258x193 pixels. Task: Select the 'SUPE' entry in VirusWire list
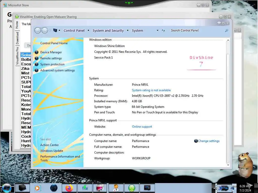[26, 82]
